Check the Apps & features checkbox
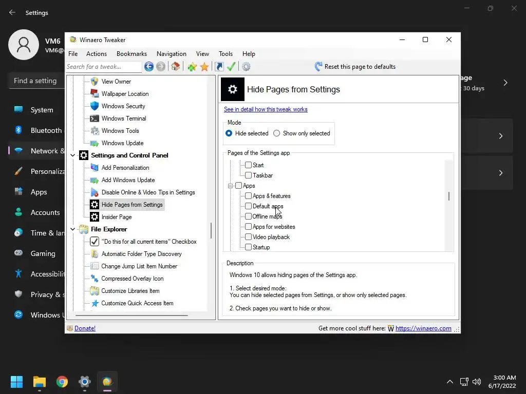The image size is (526, 394). click(x=248, y=195)
